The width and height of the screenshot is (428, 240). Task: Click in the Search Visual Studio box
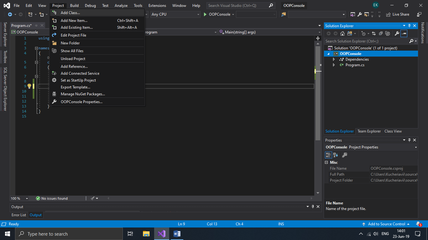(x=237, y=6)
